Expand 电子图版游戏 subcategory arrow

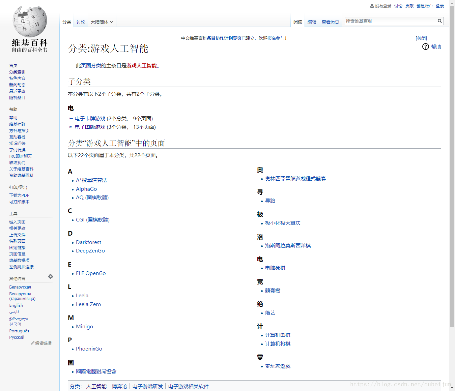tap(71, 127)
